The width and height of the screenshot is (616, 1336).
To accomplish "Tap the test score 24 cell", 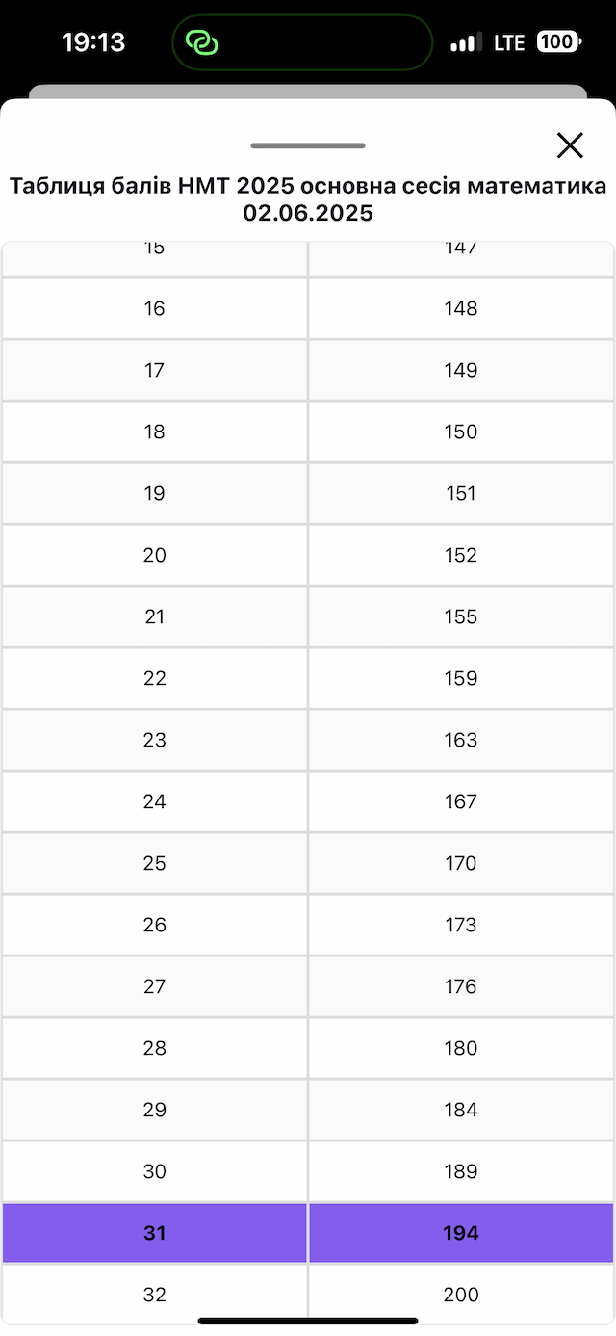I will click(154, 801).
